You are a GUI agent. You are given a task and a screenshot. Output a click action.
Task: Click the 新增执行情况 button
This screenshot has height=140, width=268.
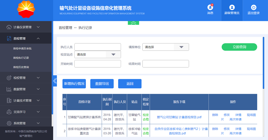(x=74, y=84)
